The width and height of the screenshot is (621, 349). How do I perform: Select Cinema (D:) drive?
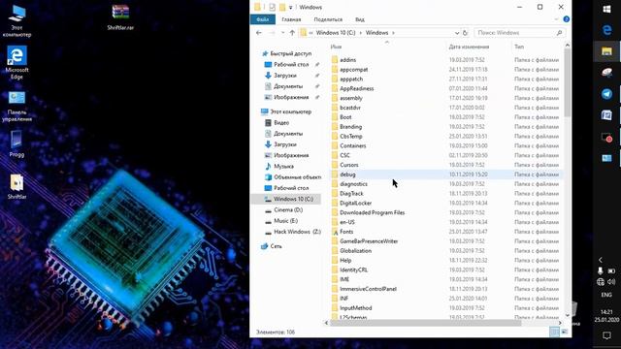pyautogui.click(x=288, y=210)
